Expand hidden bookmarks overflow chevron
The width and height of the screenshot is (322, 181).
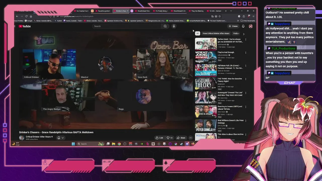click(x=238, y=21)
